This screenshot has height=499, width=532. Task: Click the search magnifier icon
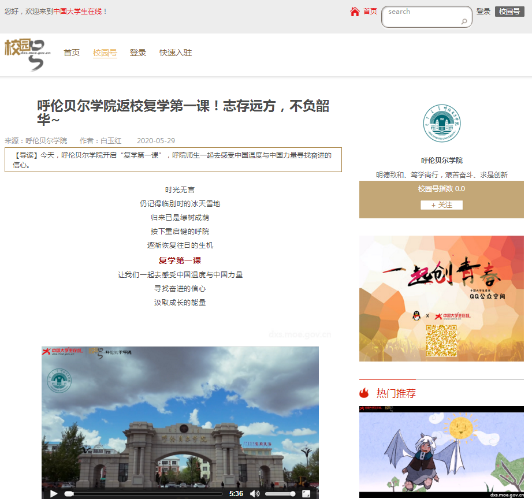(464, 22)
